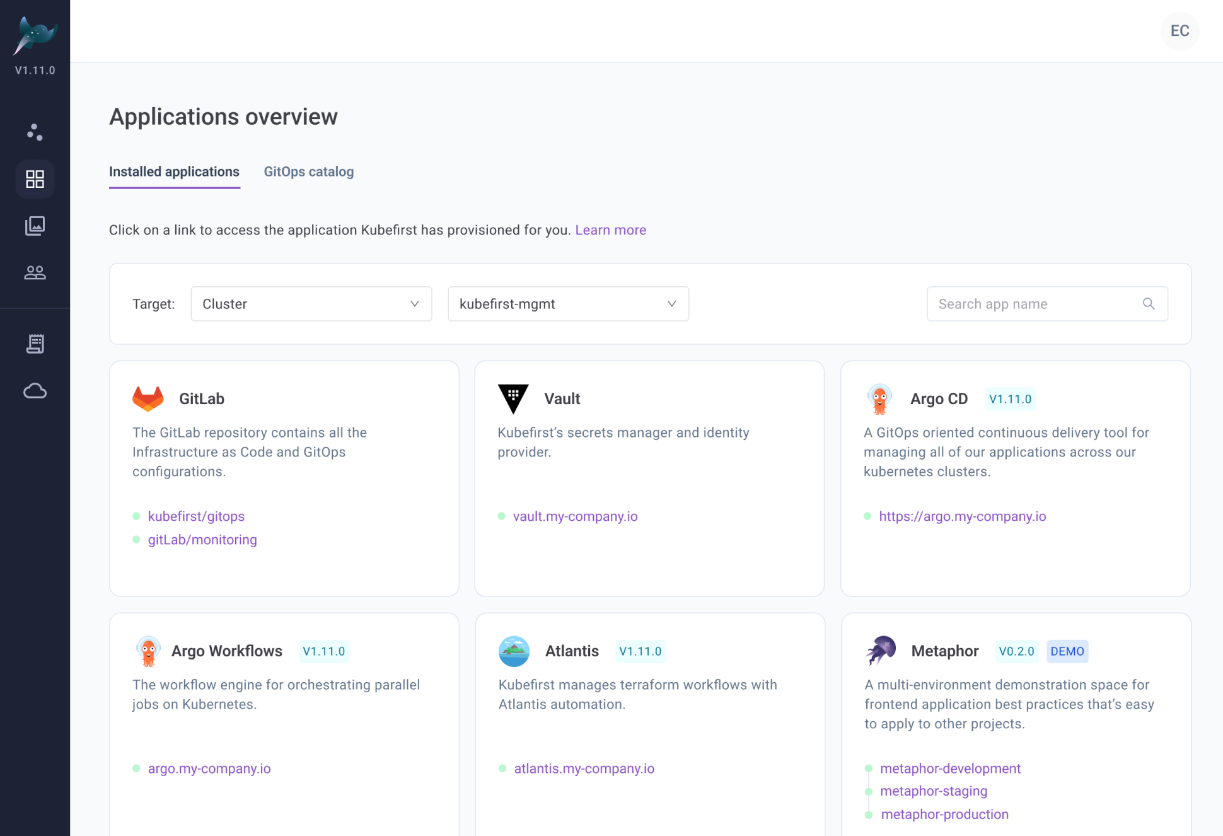Open the kubefirst/gitops repository link
This screenshot has width=1223, height=836.
click(196, 516)
